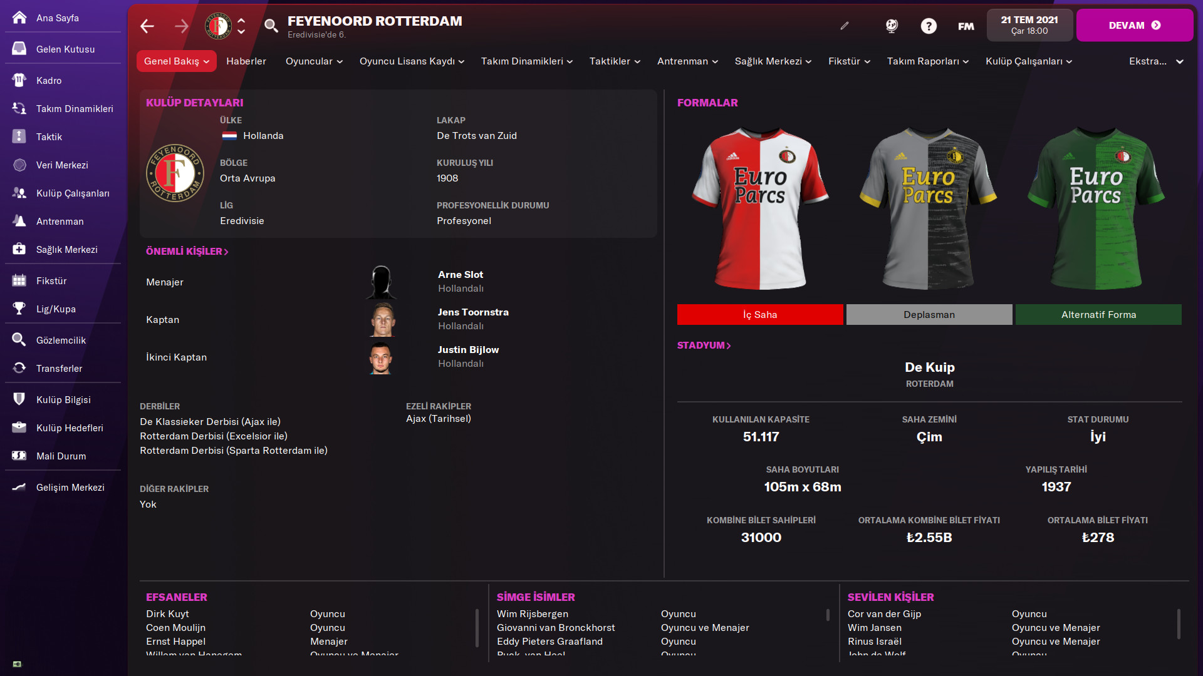Click the FM logo icon
Screen dimensions: 1203x676
[966, 26]
